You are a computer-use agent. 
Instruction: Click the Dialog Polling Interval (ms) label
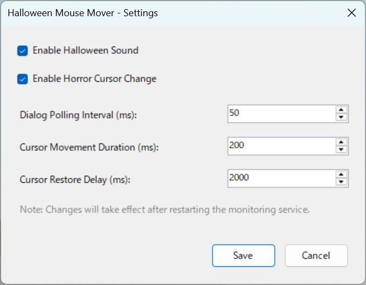78,115
